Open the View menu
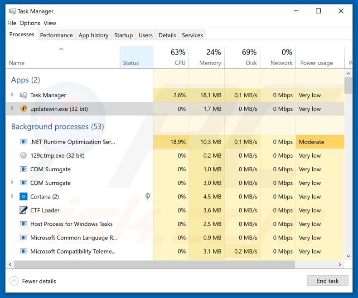The image size is (358, 298). [x=50, y=23]
